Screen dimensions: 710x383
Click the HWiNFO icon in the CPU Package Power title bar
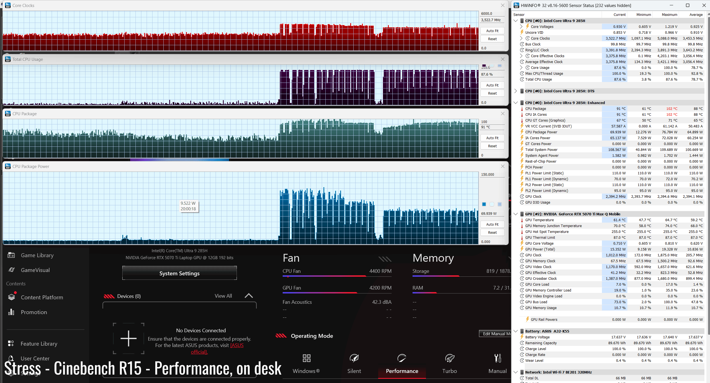pyautogui.click(x=8, y=166)
